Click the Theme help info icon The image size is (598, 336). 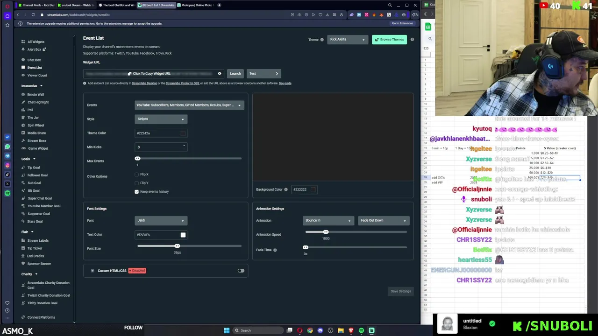pos(322,40)
